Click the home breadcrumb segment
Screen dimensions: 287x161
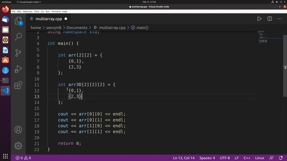(36, 28)
